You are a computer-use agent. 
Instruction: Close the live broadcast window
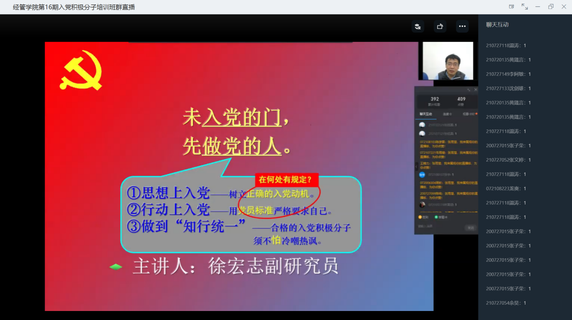point(564,7)
